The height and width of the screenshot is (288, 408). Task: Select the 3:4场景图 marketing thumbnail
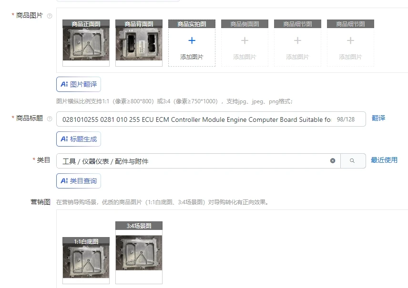point(139,253)
